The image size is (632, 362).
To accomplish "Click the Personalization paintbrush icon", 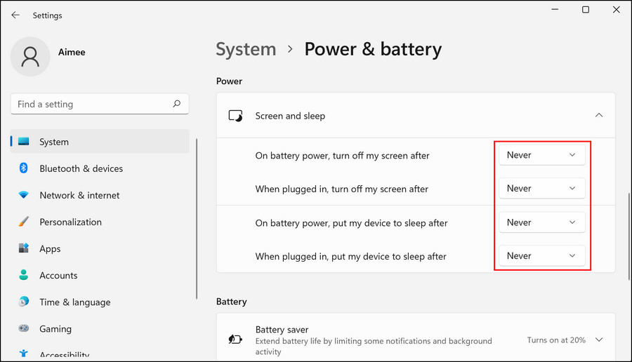I will (x=23, y=222).
